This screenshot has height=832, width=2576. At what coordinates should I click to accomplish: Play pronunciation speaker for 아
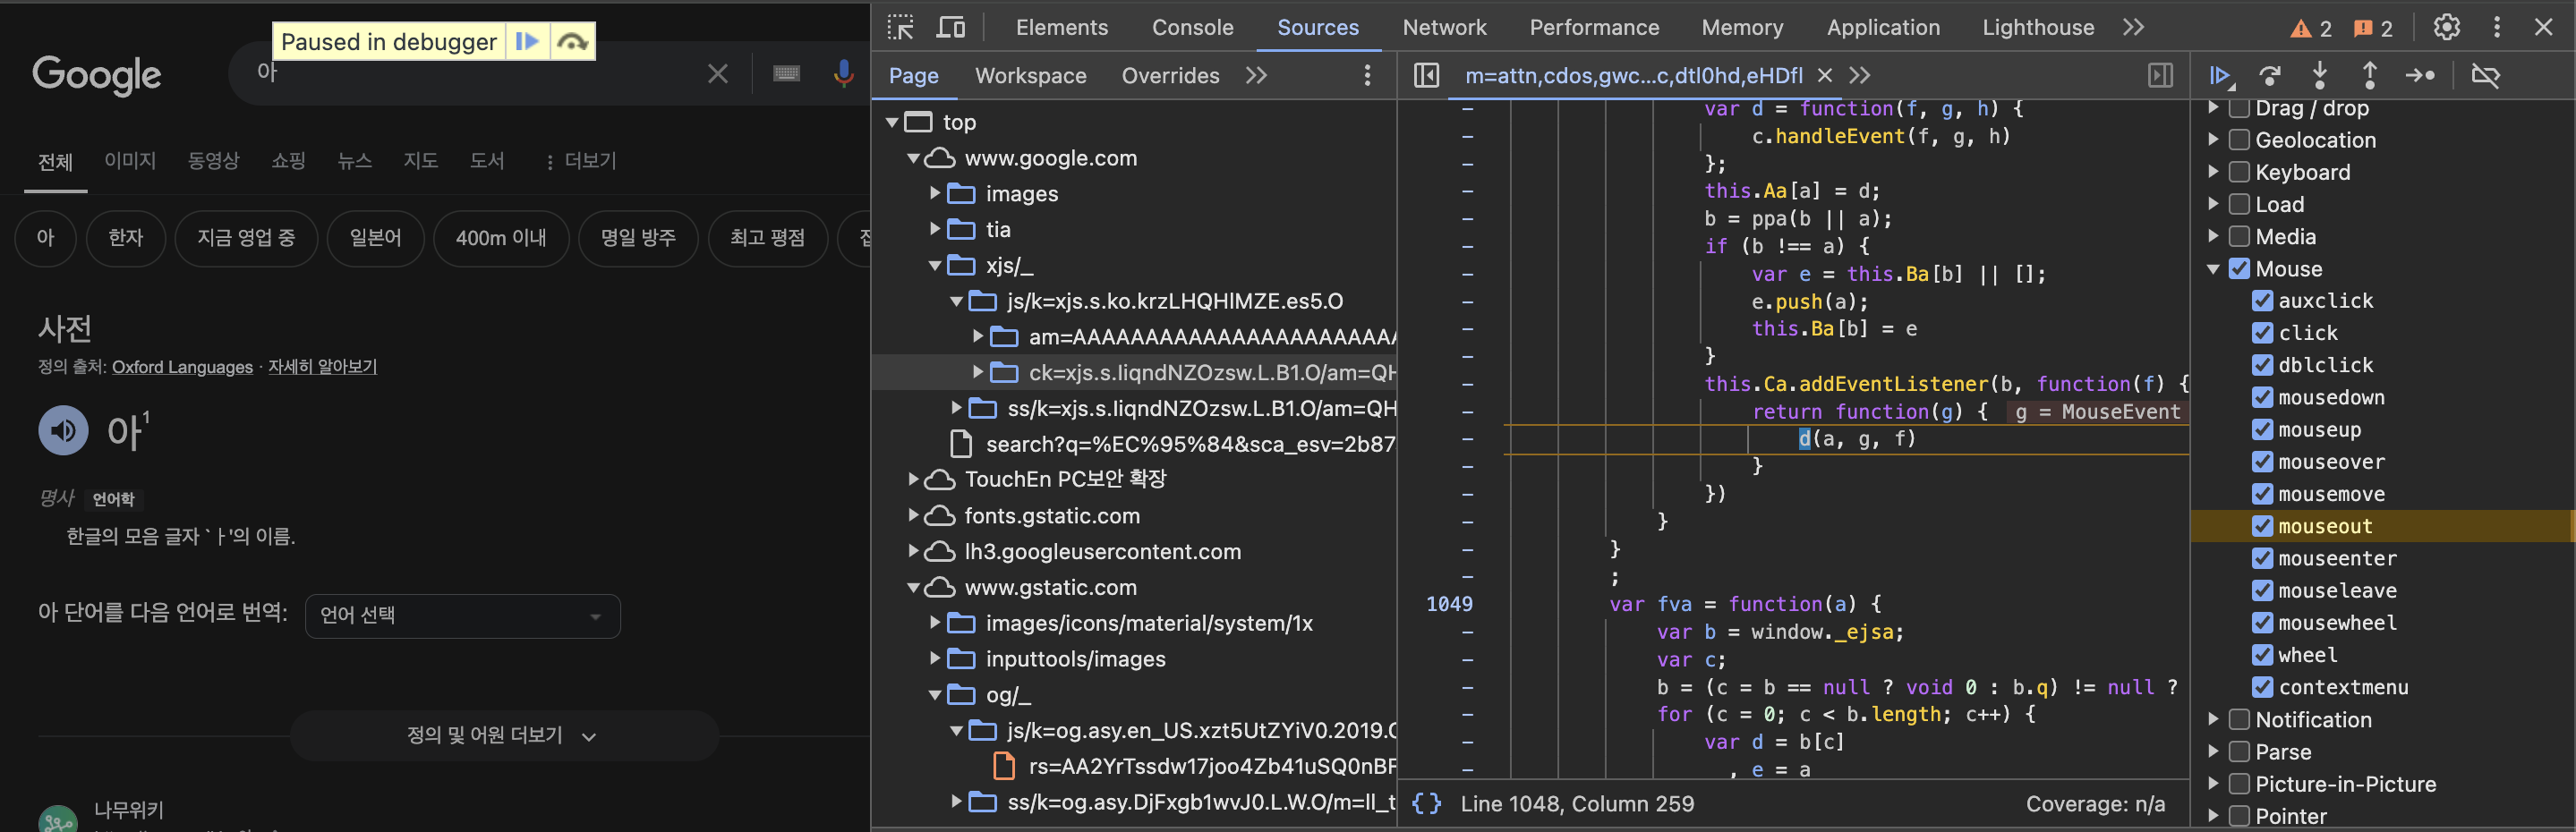coord(63,431)
